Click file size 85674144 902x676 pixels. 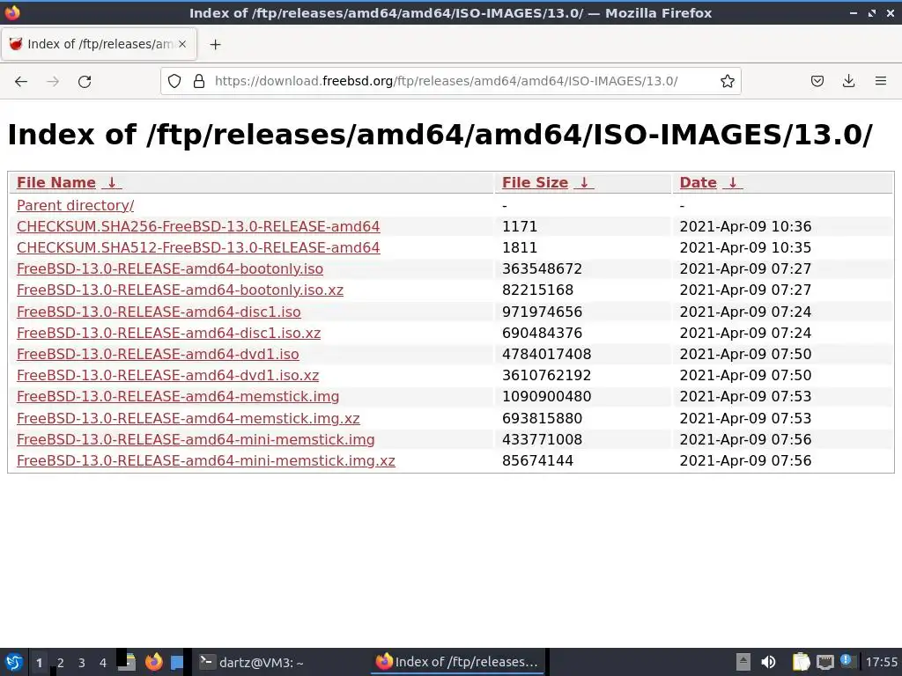pyautogui.click(x=537, y=461)
